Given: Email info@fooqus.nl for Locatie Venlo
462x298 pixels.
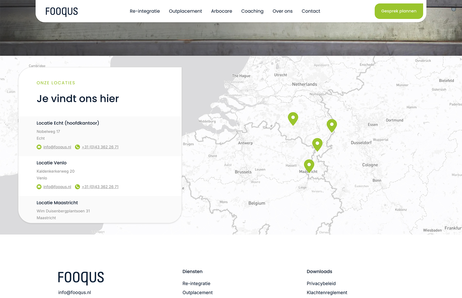Looking at the screenshot, I should coord(57,187).
